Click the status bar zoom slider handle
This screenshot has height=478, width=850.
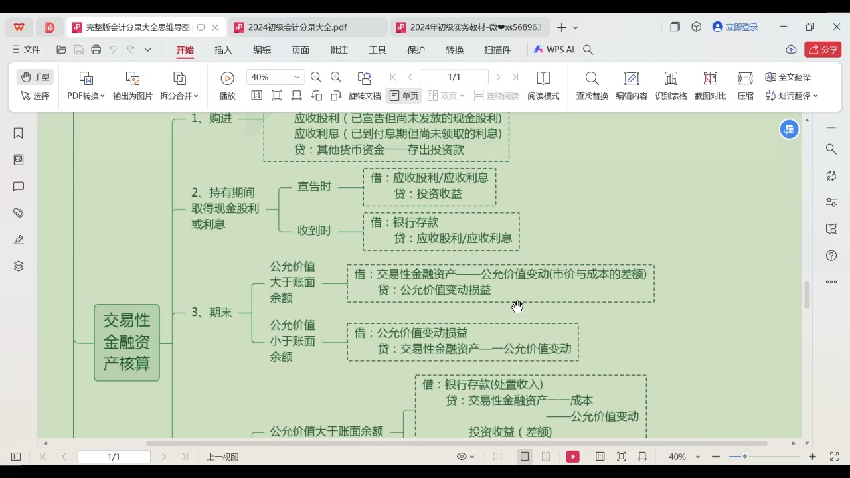coord(745,457)
